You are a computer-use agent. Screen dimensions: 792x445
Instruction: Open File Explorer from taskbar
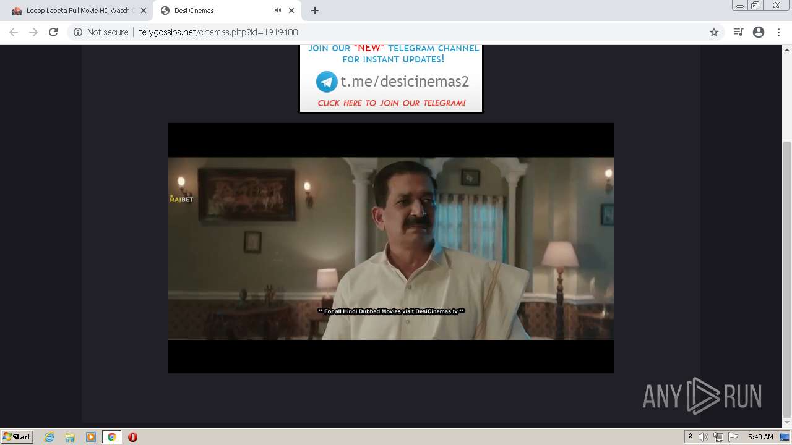[70, 437]
